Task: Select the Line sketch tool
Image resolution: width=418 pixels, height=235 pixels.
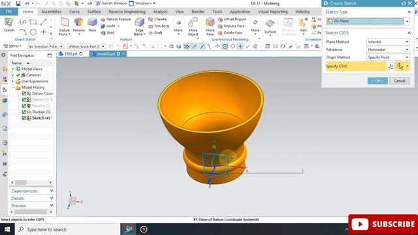Action: pos(43,22)
